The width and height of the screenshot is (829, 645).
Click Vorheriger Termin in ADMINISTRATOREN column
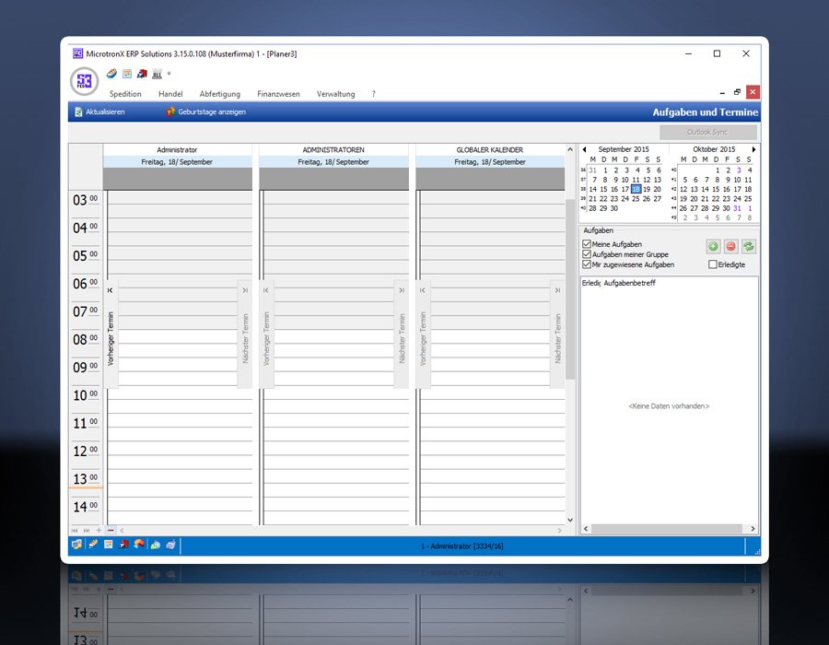(x=266, y=334)
